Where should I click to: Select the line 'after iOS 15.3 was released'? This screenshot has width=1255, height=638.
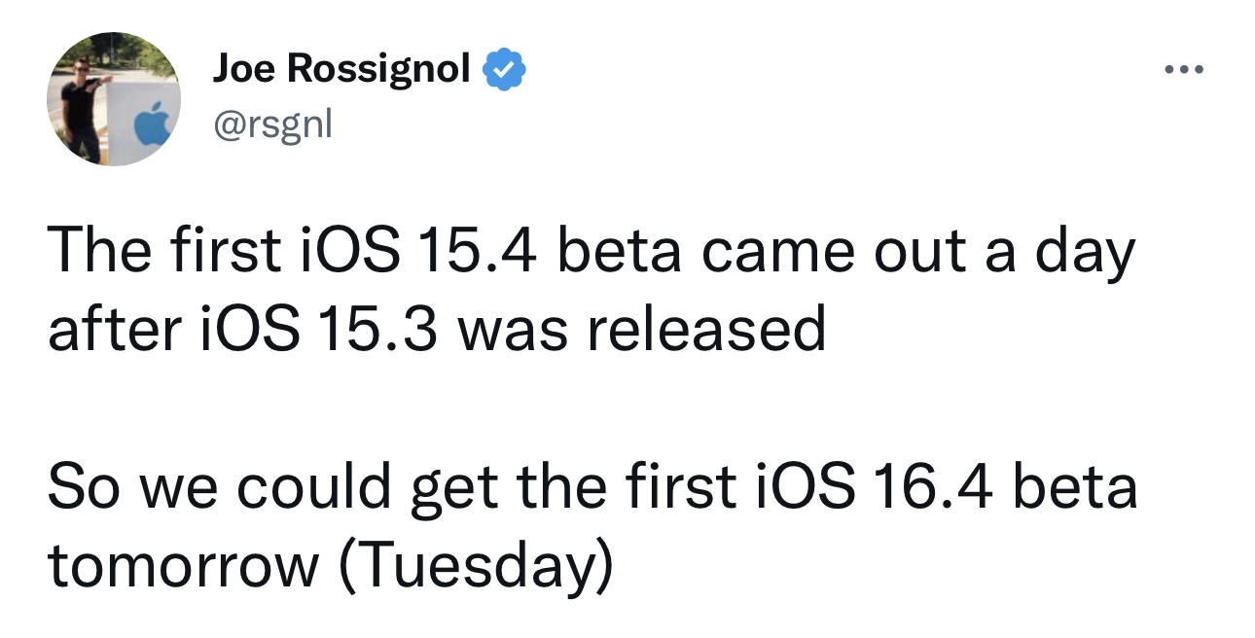pyautogui.click(x=437, y=329)
